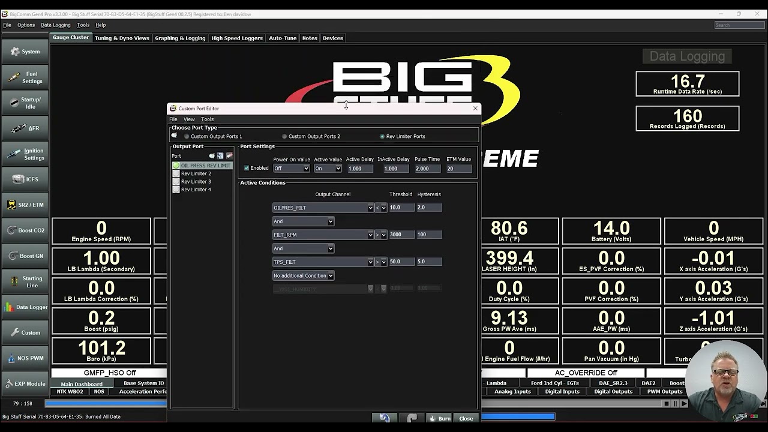Open the FILT_RPM output channel dropdown
This screenshot has height=432, width=768.
323,235
